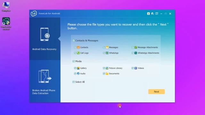Image resolution: width=205 pixels, height=115 pixels.
Task: Uncheck the Documents checkbox
Action: coord(104,73)
